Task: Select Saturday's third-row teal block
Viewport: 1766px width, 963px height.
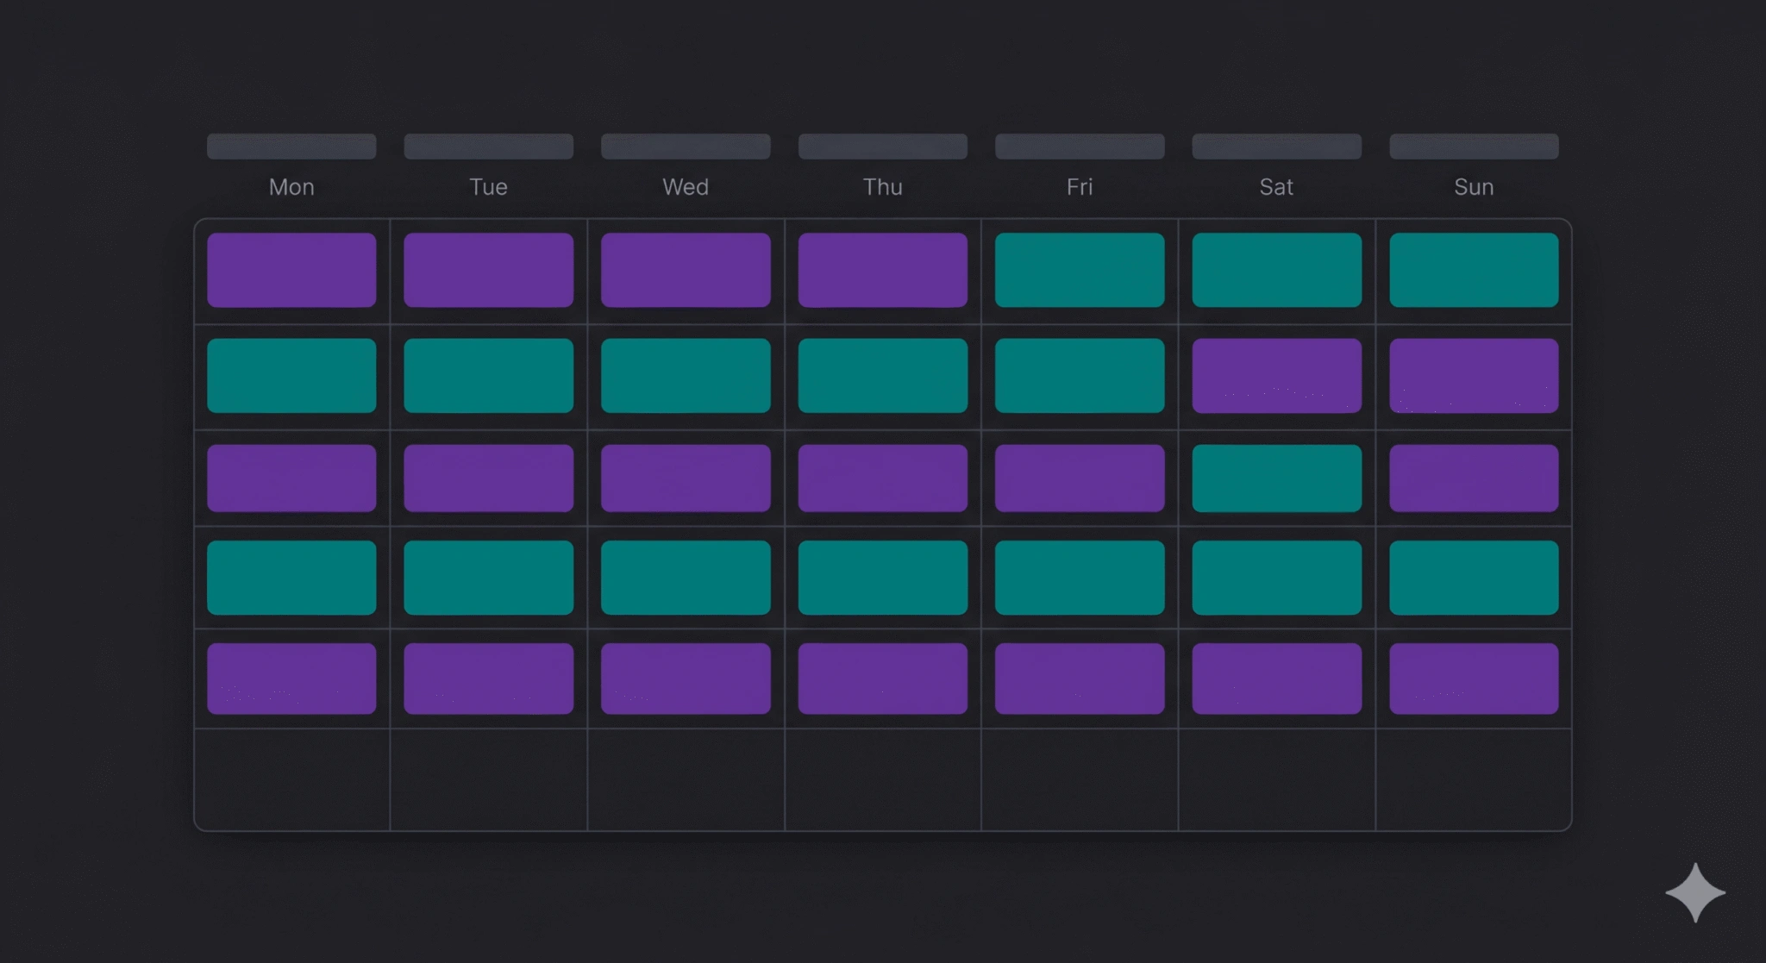Action: pyautogui.click(x=1277, y=478)
